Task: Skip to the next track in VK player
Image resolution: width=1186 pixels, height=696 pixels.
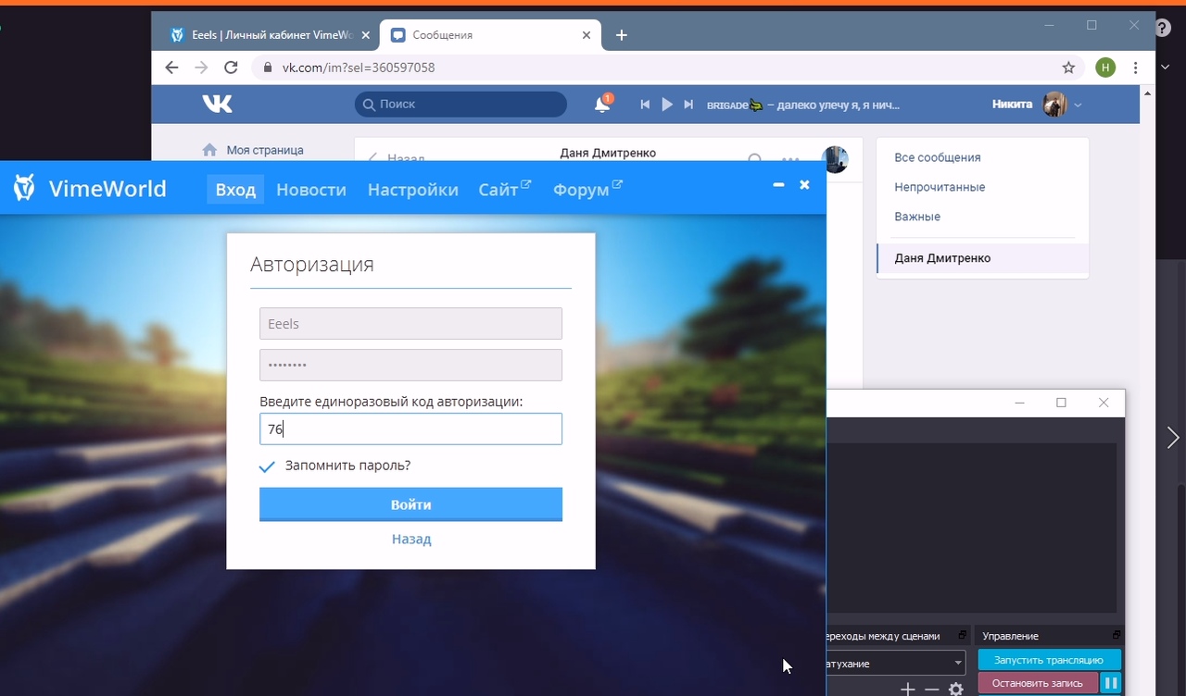Action: [x=688, y=105]
